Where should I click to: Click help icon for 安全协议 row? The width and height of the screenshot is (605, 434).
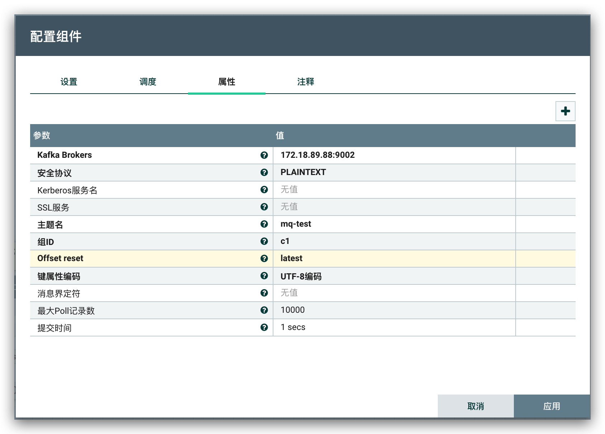point(264,173)
